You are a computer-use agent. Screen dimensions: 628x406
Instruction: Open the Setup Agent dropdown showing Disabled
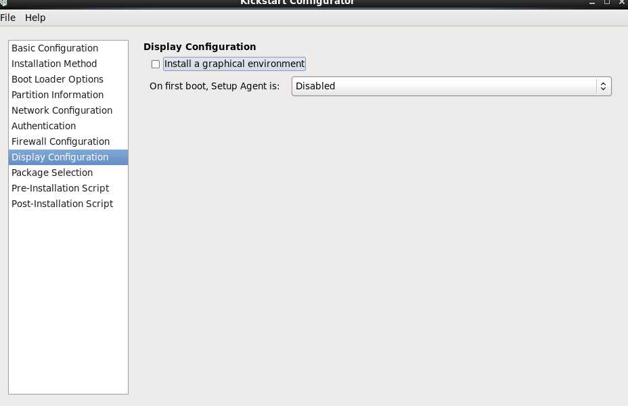[x=451, y=86]
